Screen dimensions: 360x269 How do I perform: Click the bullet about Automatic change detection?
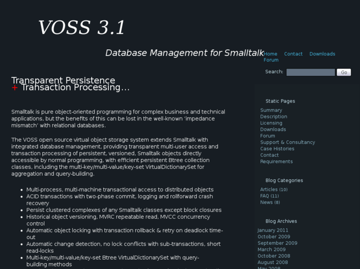(x=123, y=247)
